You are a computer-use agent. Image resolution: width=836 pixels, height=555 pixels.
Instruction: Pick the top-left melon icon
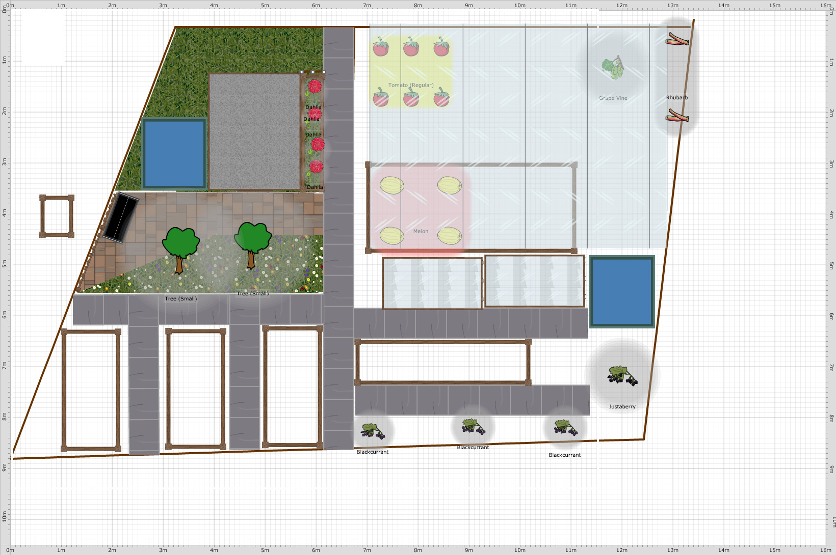391,185
